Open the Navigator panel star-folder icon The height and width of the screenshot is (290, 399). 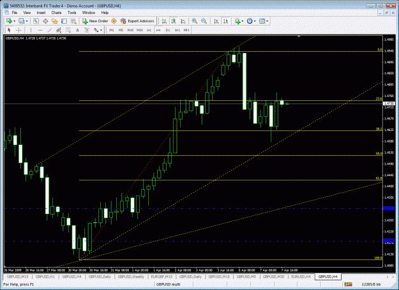(x=54, y=21)
